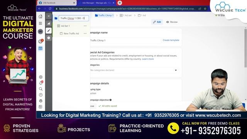The width and height of the screenshot is (247, 139).
Task: Bookmark this page with star icon
Action: click(205, 8)
